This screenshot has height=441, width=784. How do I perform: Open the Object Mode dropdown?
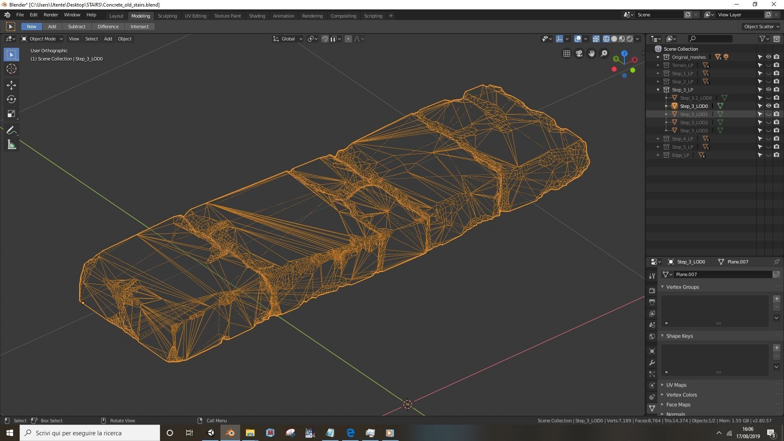(42, 39)
